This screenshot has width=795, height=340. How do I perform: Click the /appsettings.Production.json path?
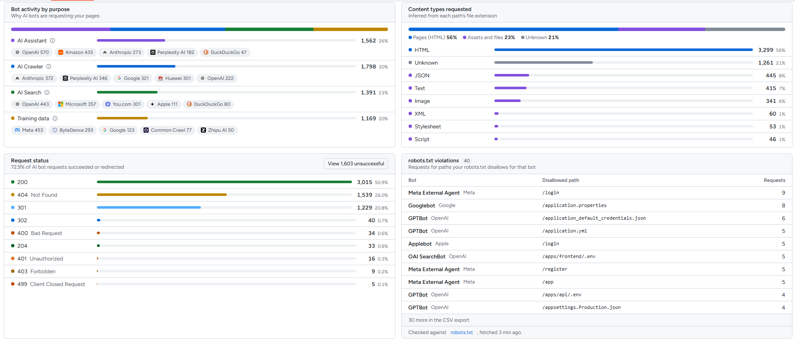click(582, 308)
